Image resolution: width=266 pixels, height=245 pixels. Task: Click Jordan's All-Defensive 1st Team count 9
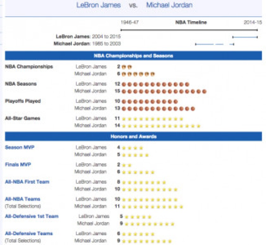(x=121, y=223)
